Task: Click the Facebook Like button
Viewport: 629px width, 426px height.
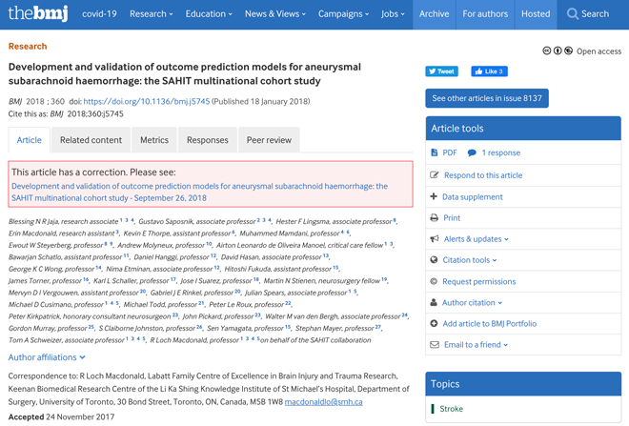Action: coord(489,71)
